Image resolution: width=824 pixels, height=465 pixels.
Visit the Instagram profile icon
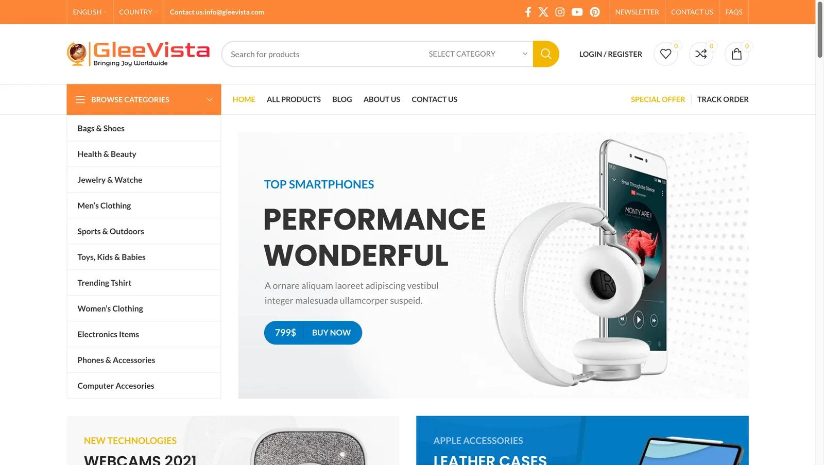tap(560, 12)
